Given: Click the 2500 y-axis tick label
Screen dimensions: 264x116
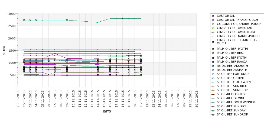Looking at the screenshot, I should [12, 26].
